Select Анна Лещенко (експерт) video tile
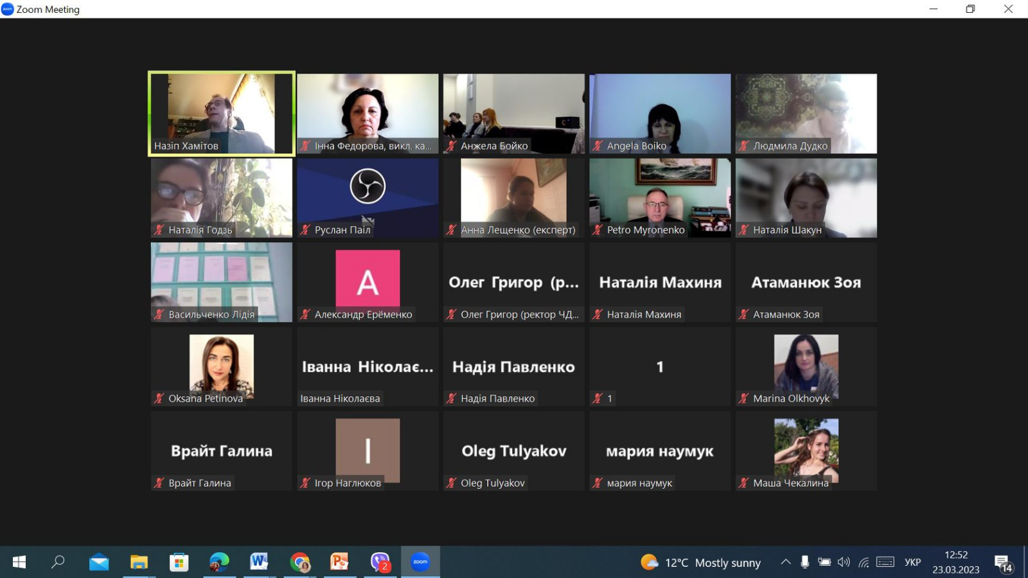 pyautogui.click(x=514, y=198)
